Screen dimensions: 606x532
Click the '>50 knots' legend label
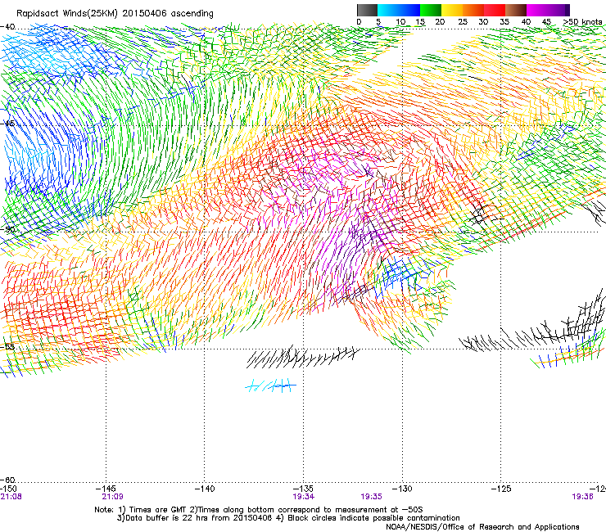(582, 22)
